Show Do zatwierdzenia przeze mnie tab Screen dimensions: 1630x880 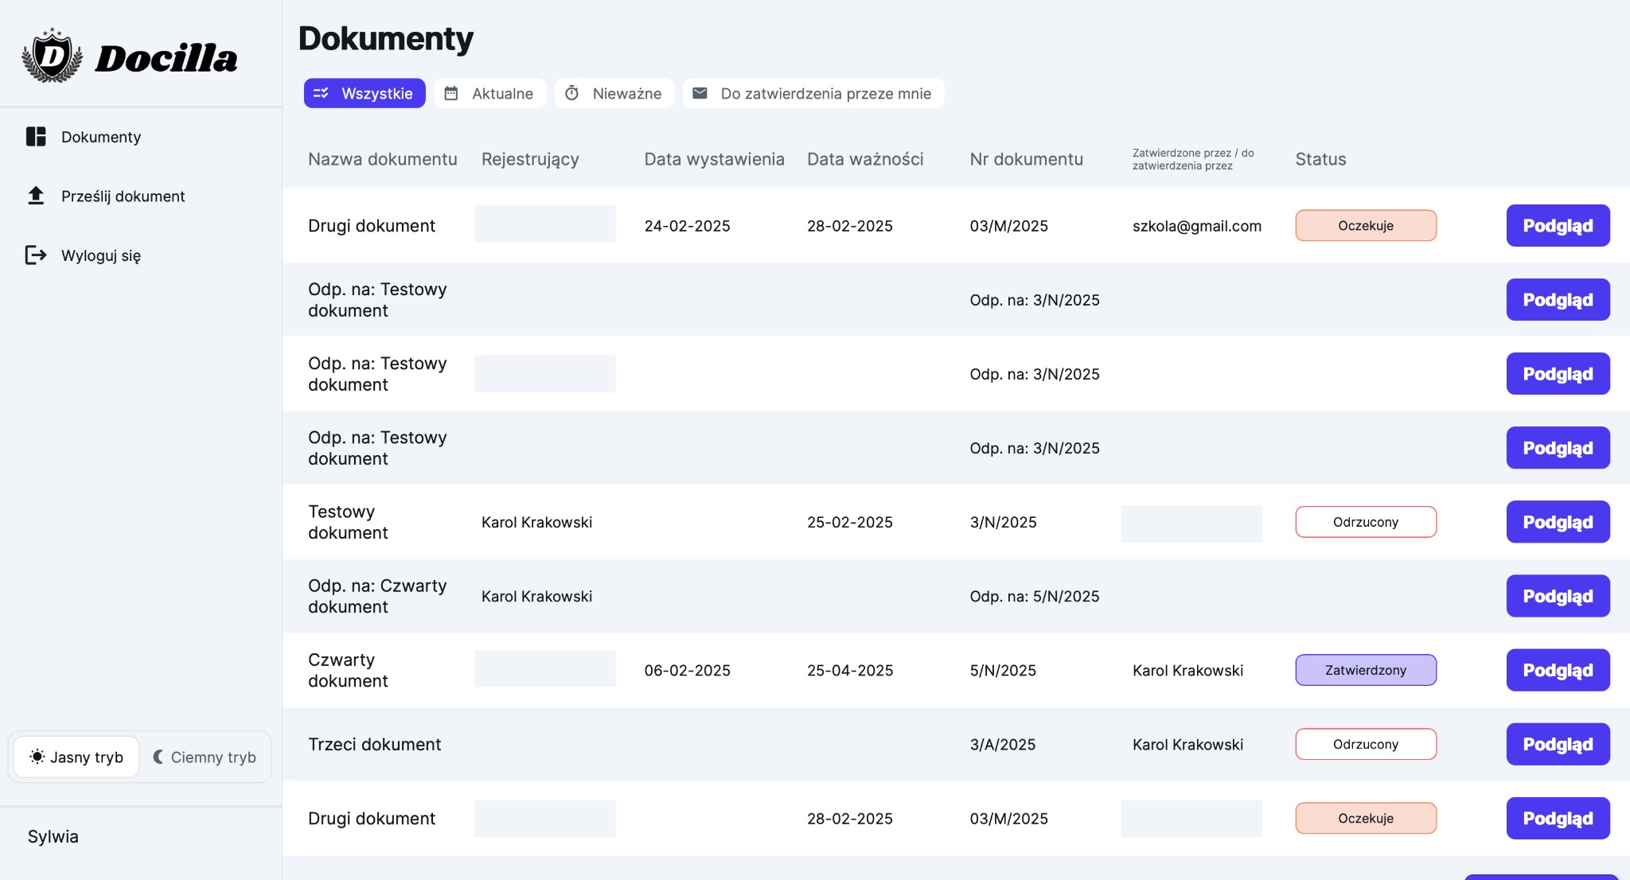(x=813, y=93)
